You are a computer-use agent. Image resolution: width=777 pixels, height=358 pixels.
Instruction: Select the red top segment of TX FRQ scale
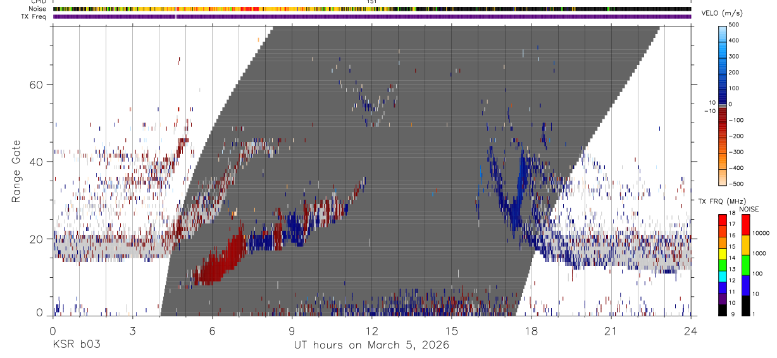723,219
